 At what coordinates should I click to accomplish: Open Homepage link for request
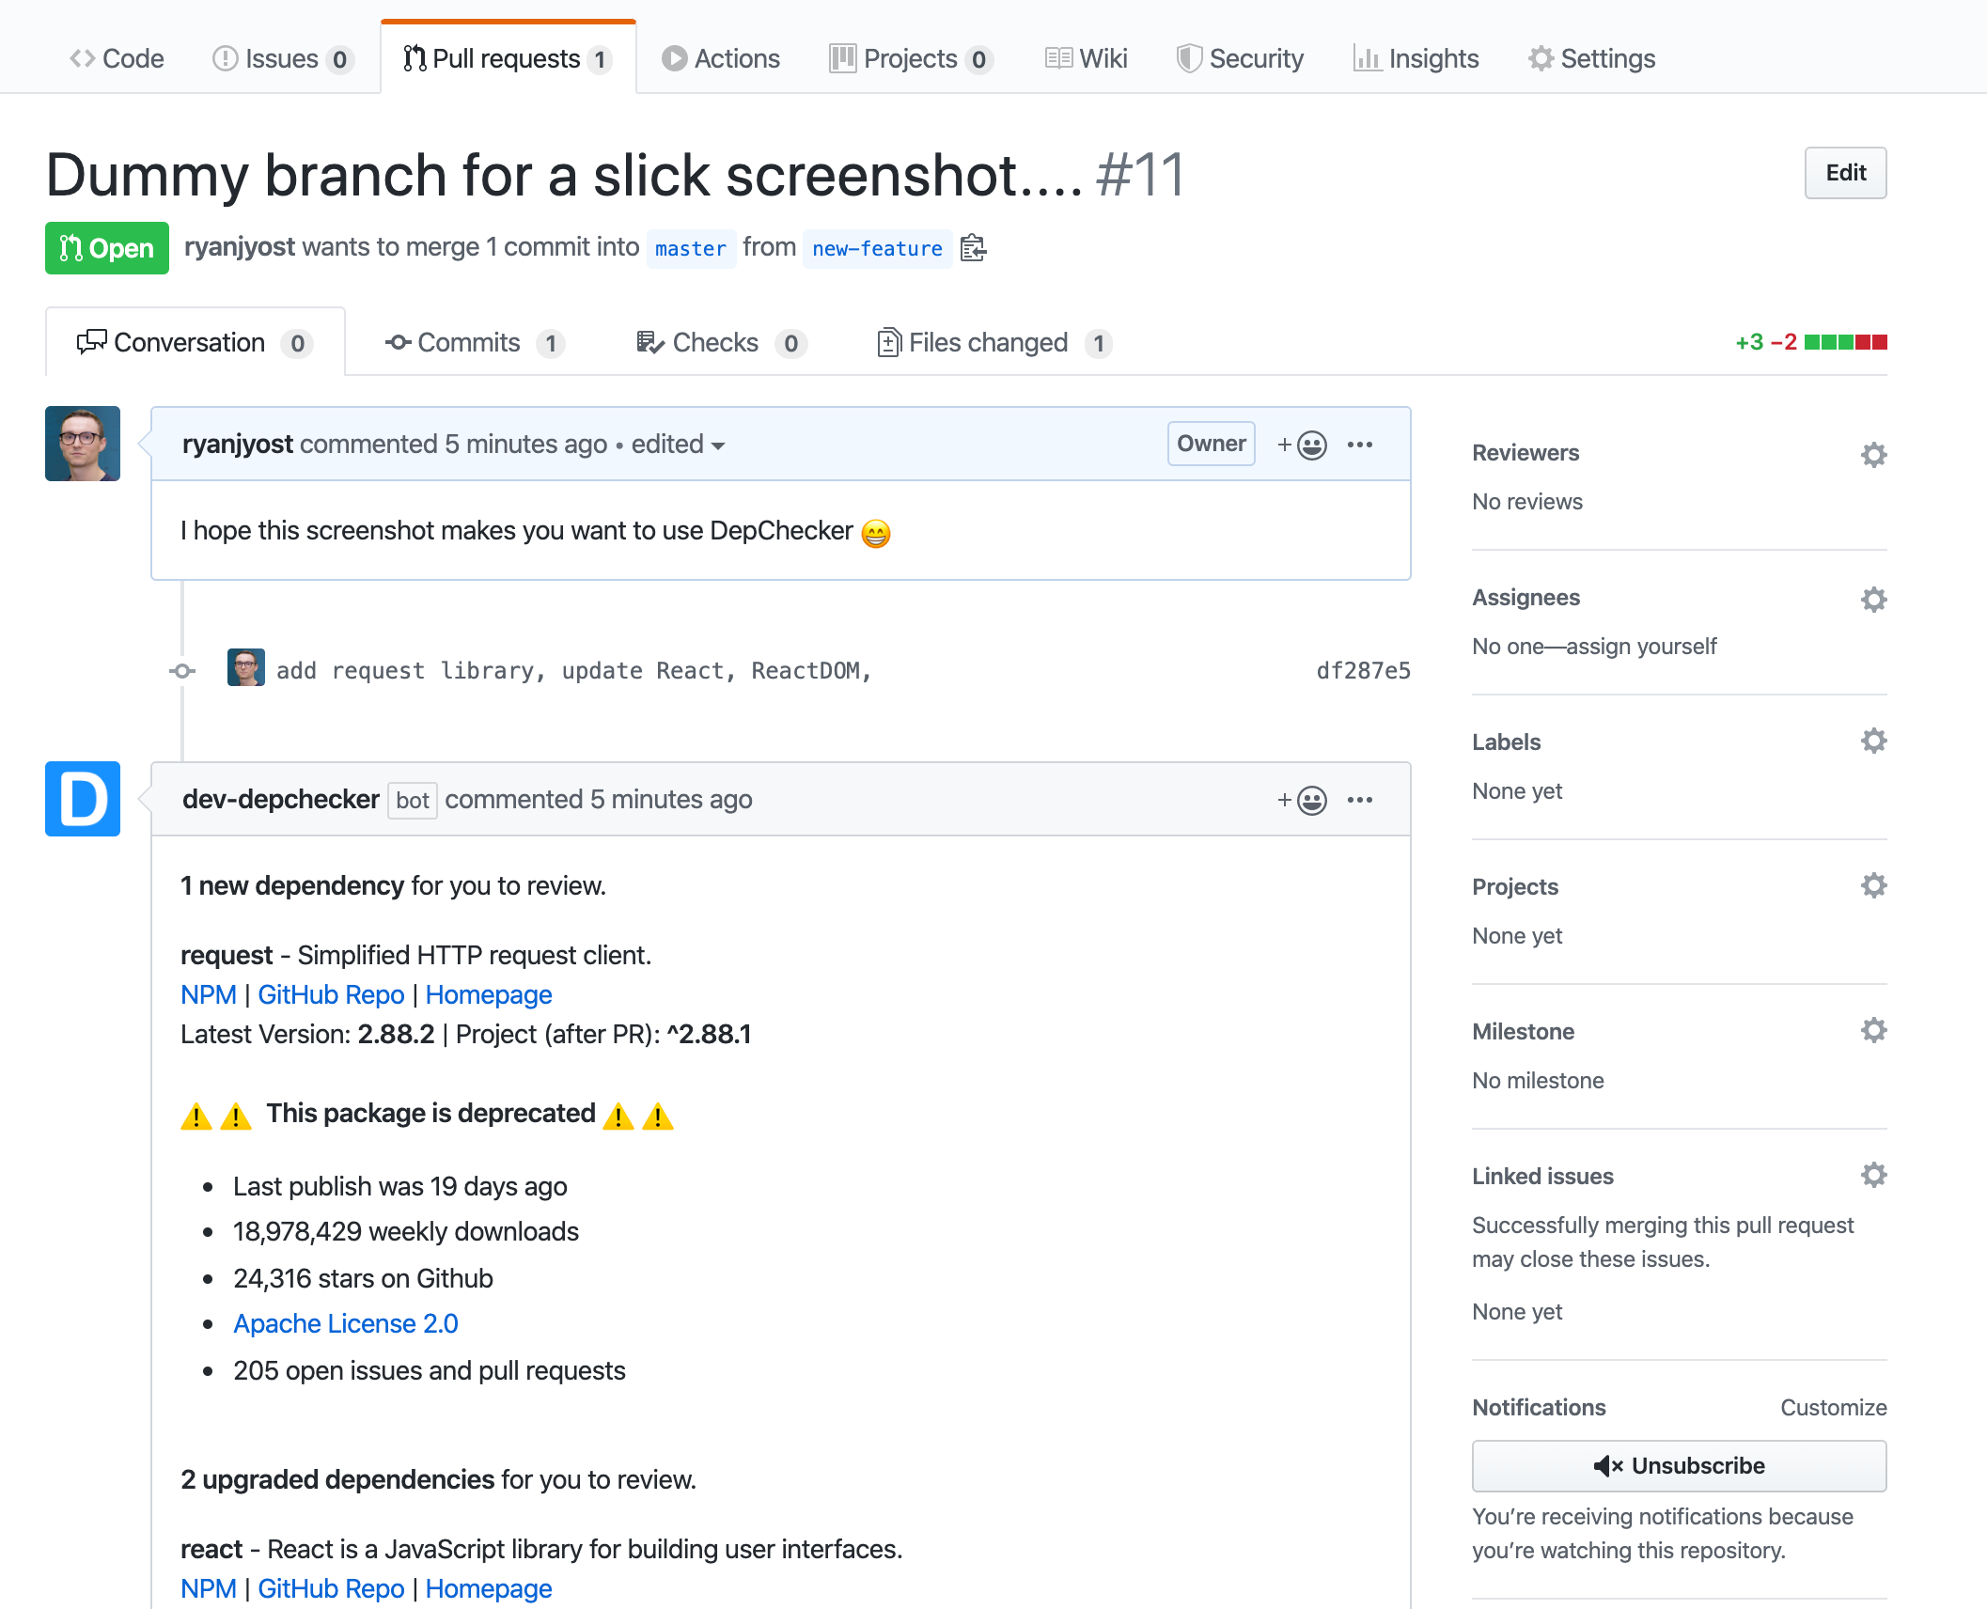click(x=489, y=994)
